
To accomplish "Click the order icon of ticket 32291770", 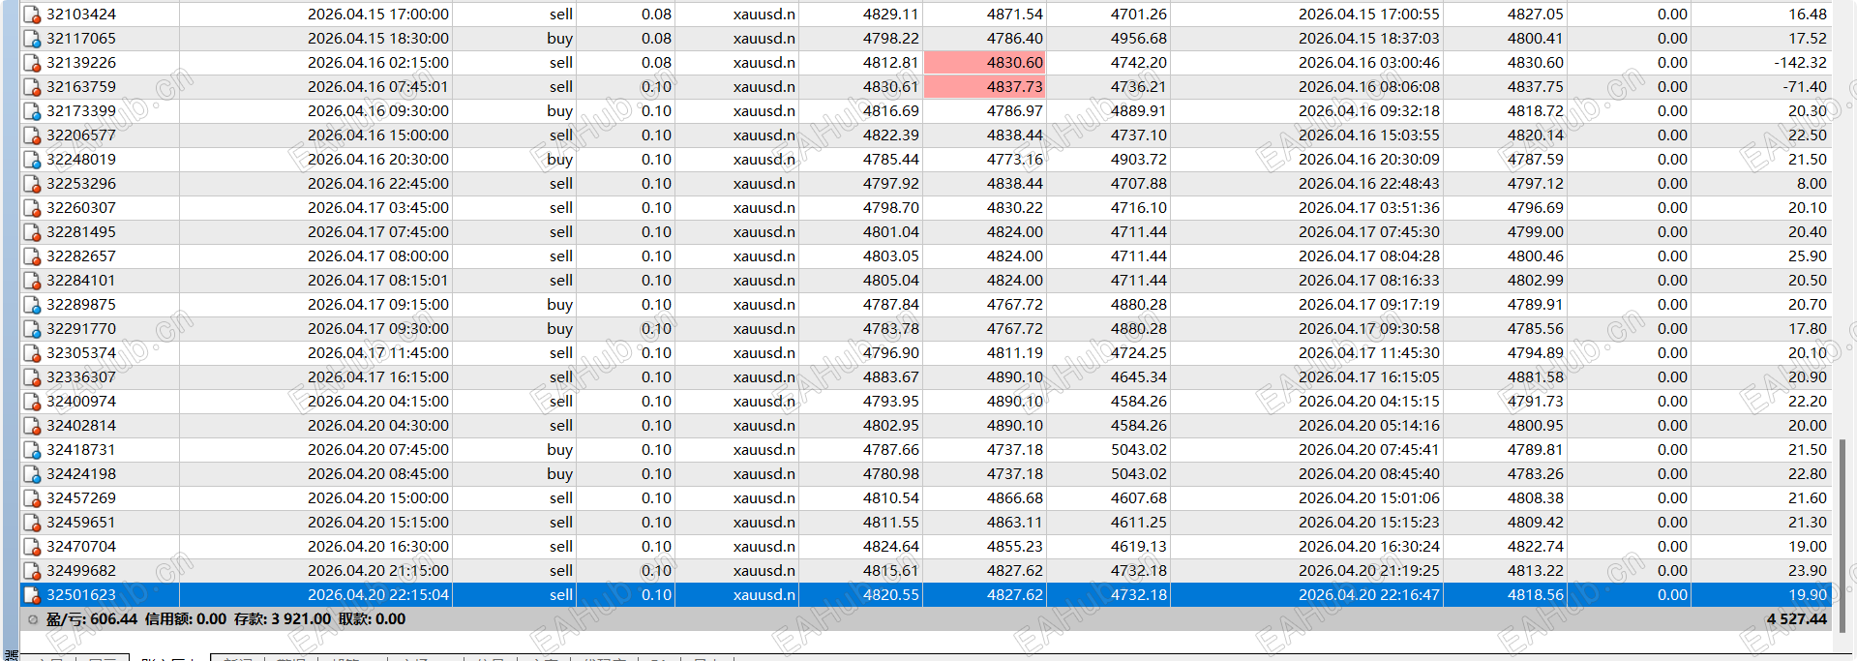I will click(32, 329).
